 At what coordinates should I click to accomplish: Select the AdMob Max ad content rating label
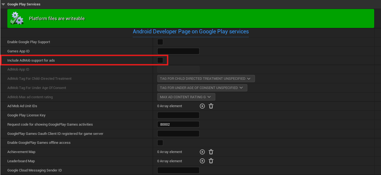(30, 97)
